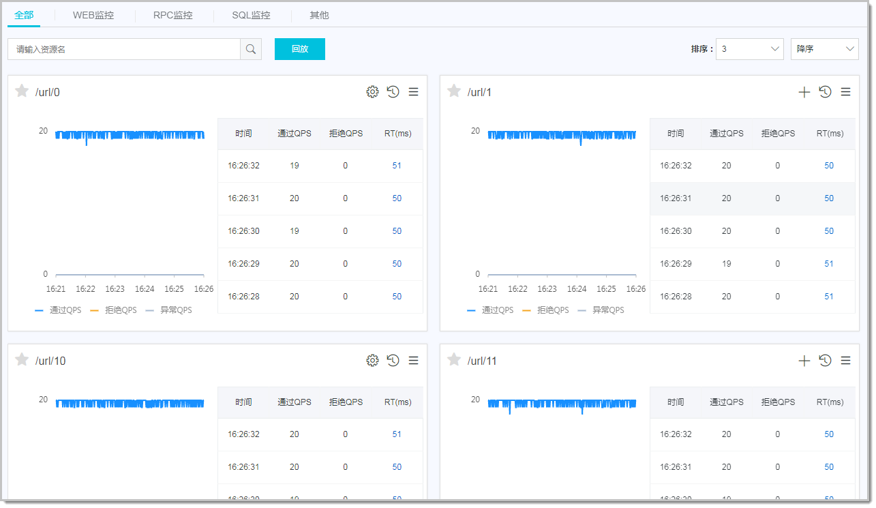Screen dimensions: 876x508
Task: Switch to WEB监控 tab
Action: click(x=93, y=15)
